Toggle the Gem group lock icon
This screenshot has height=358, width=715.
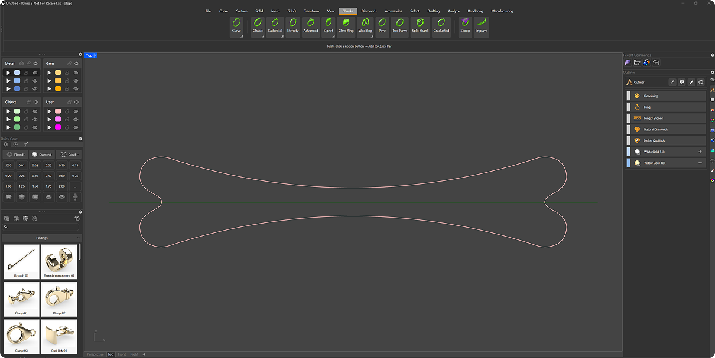(69, 63)
